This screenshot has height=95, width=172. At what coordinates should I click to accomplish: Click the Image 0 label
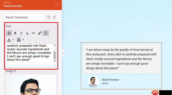click(x=11, y=71)
